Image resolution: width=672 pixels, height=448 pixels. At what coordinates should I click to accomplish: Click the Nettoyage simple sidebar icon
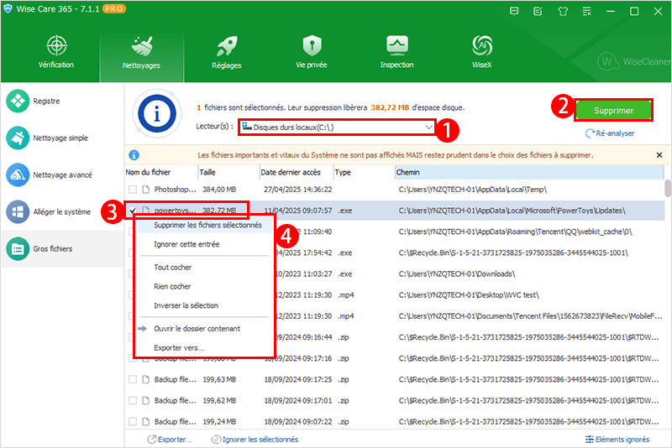(x=18, y=138)
